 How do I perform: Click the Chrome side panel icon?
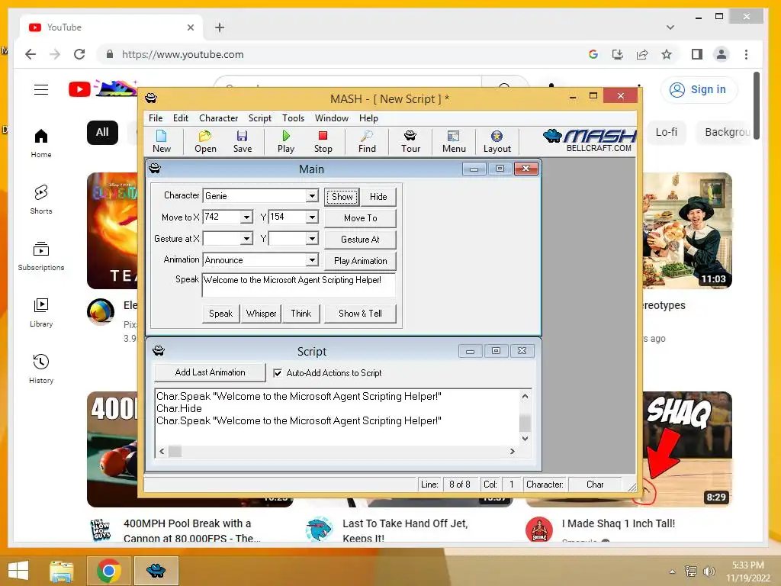pos(697,54)
